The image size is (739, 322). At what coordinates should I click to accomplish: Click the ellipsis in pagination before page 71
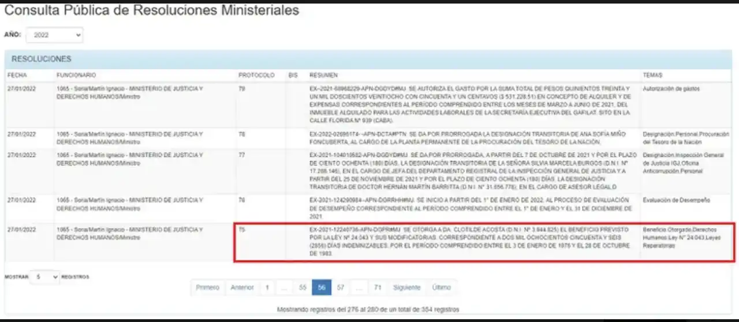[x=359, y=287]
